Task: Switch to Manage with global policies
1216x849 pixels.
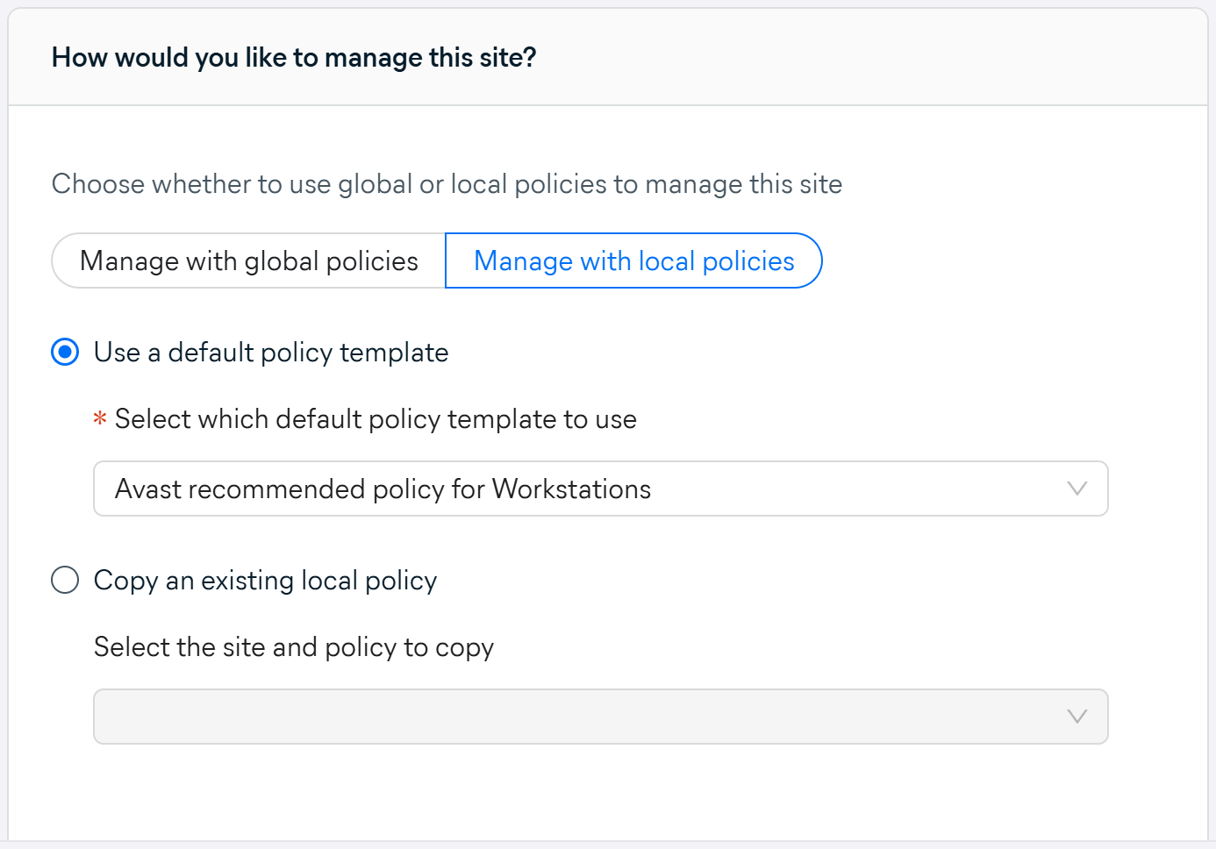Action: pos(248,261)
